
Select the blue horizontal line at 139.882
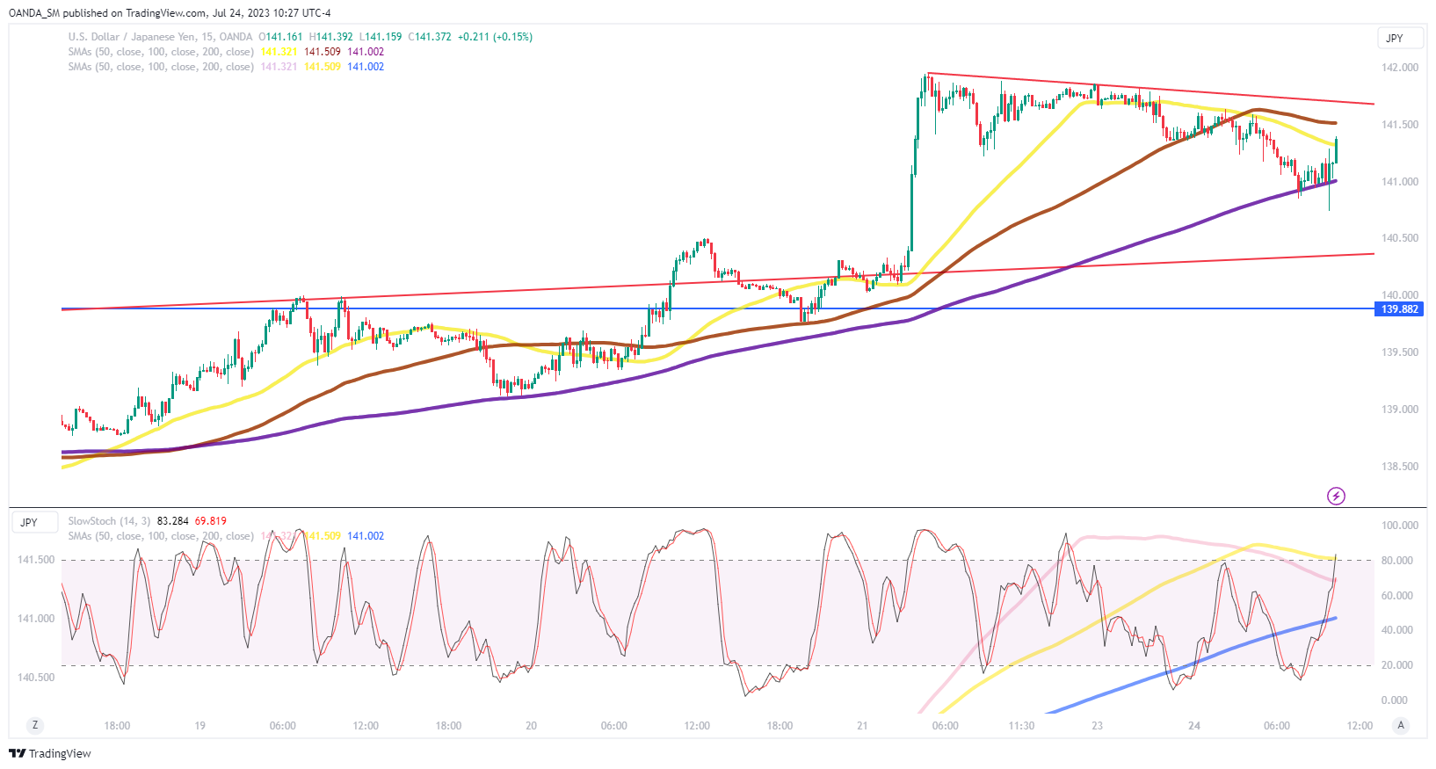point(716,309)
